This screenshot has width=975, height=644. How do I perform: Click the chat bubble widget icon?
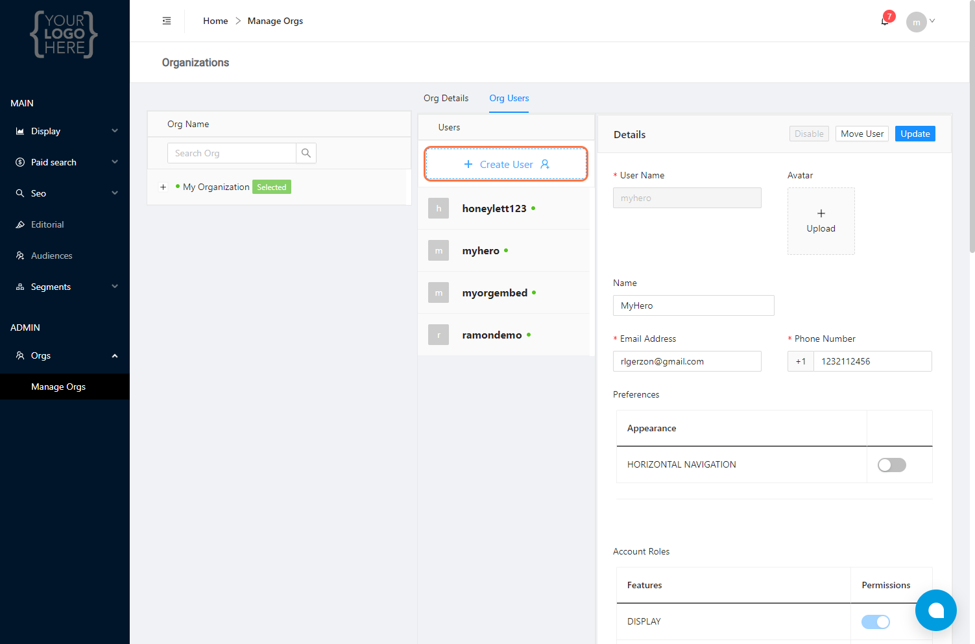[x=935, y=610]
